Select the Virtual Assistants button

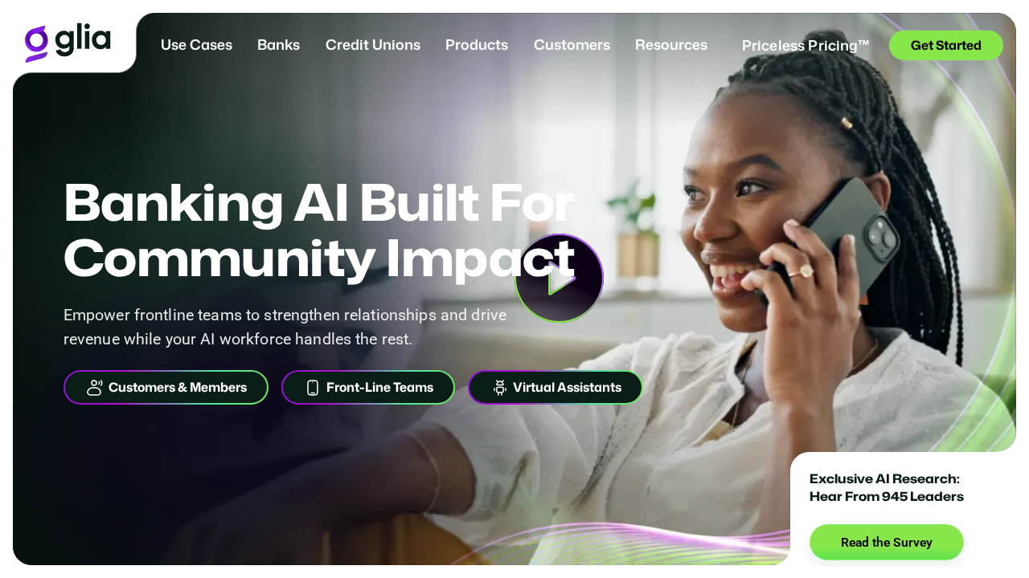555,388
